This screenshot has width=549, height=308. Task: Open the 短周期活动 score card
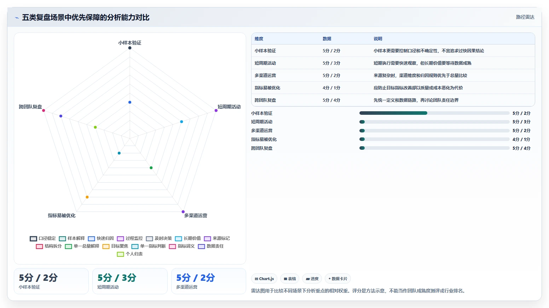pyautogui.click(x=130, y=281)
